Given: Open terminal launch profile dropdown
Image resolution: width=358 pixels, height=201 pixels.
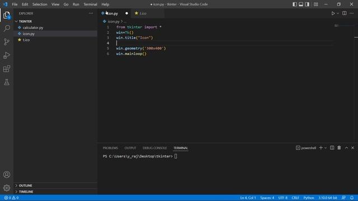Looking at the screenshot, I should click(x=326, y=148).
